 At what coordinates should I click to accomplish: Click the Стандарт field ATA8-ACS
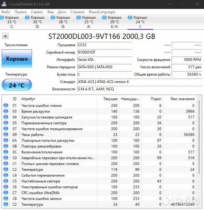coord(139,82)
